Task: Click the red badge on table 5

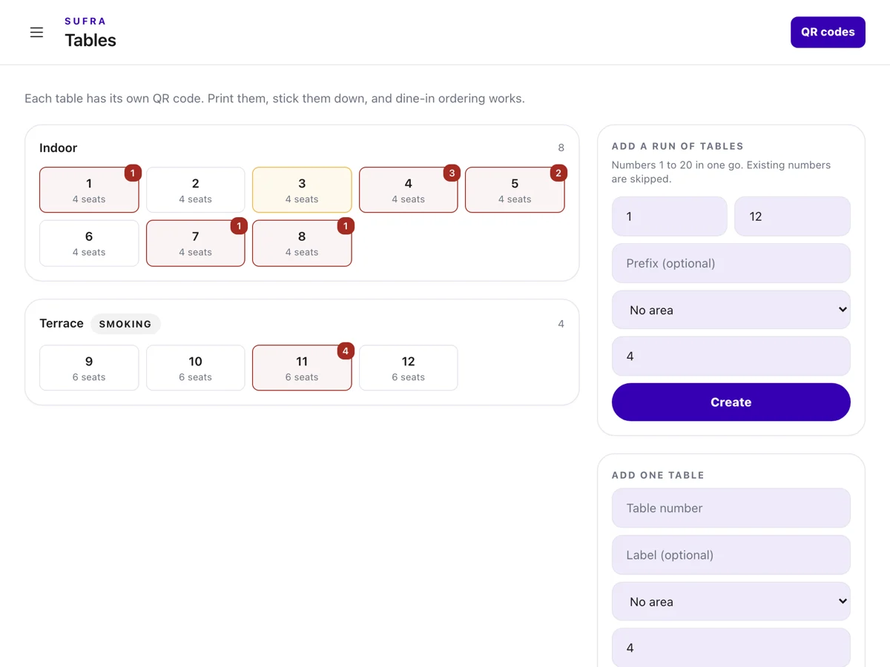Action: [558, 173]
